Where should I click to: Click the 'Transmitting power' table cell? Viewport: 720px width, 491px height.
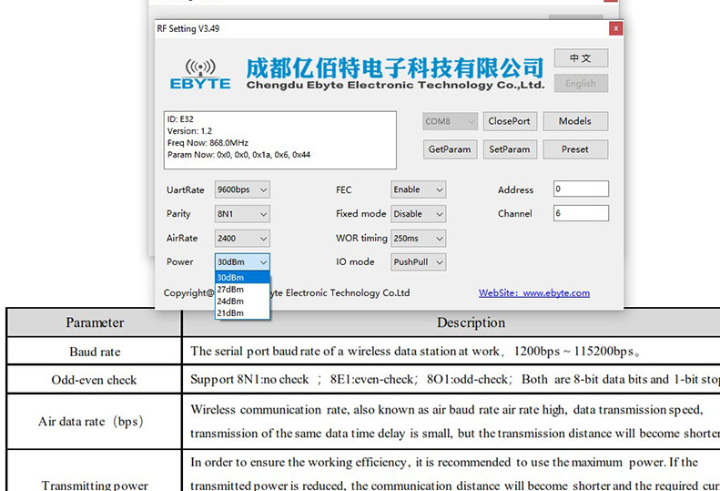[x=95, y=472]
